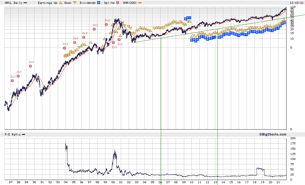Click the 94 year label on x-axis
305x185 pixels.
(x=66, y=182)
